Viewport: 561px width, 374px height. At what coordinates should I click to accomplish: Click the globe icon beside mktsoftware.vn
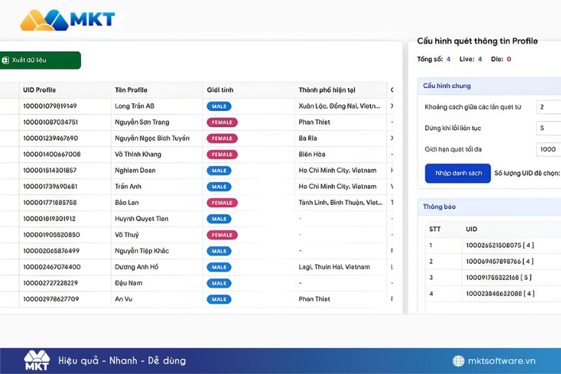tap(458, 361)
